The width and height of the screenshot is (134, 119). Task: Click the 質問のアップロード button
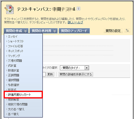click(x=74, y=31)
